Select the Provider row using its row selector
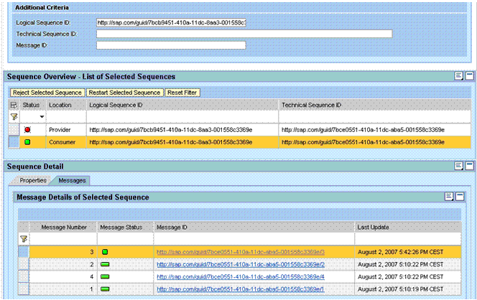The image size is (477, 300). [x=14, y=129]
